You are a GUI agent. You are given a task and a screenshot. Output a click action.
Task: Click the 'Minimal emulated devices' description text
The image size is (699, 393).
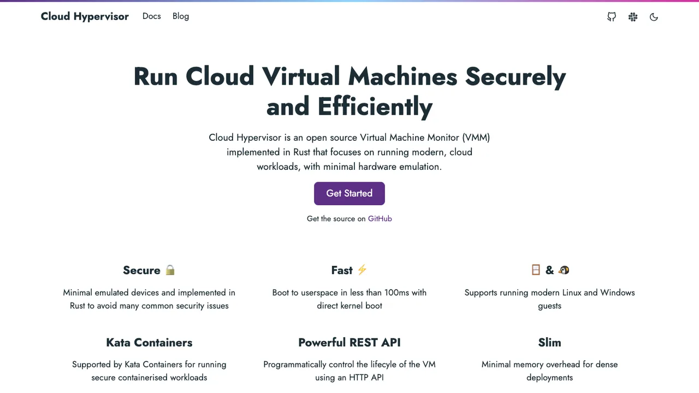(149, 299)
